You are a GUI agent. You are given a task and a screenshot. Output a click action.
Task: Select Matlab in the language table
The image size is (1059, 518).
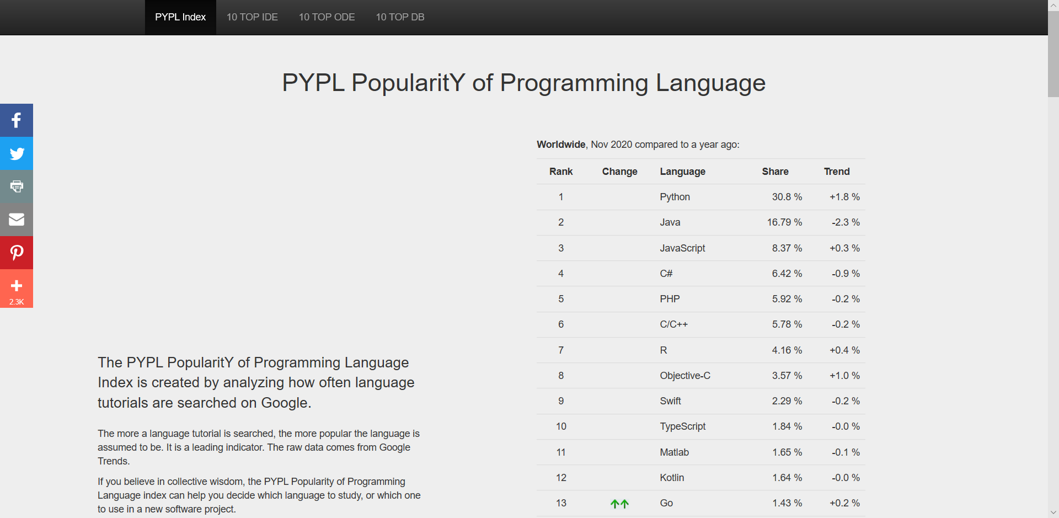pyautogui.click(x=674, y=452)
